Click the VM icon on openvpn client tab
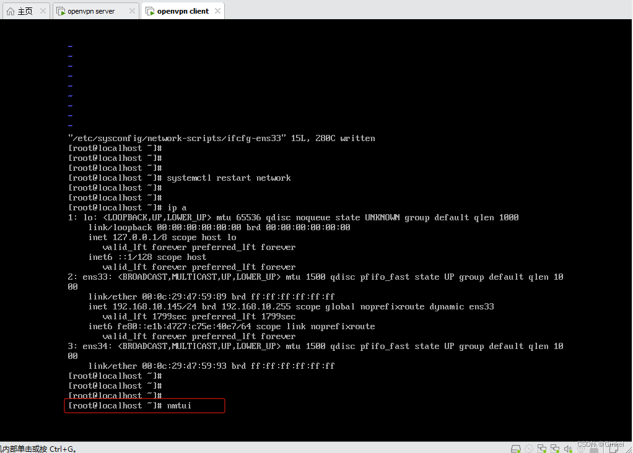 click(150, 11)
